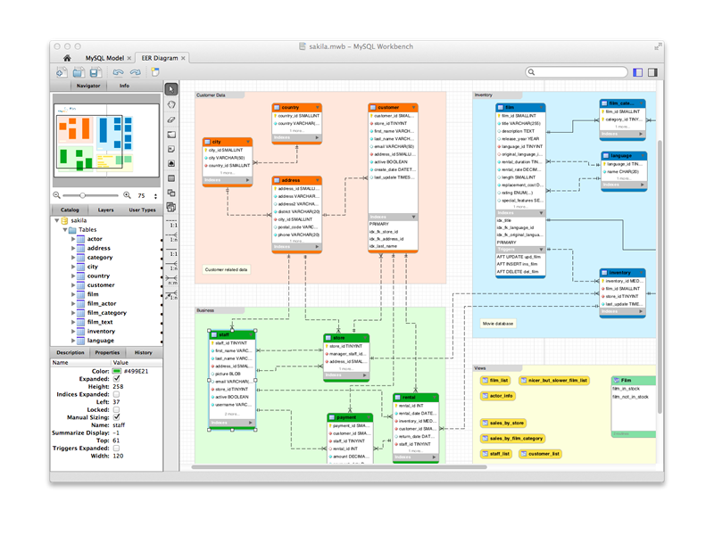Select the actor_info view object

(497, 396)
